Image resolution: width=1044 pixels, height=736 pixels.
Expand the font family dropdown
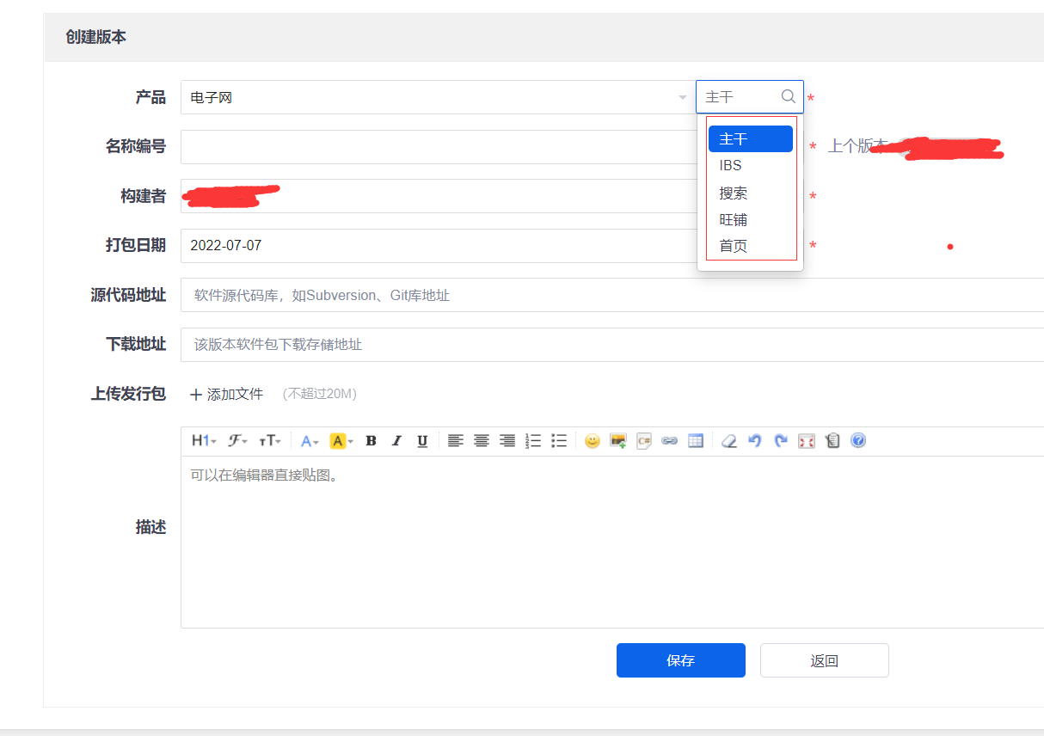pos(237,441)
